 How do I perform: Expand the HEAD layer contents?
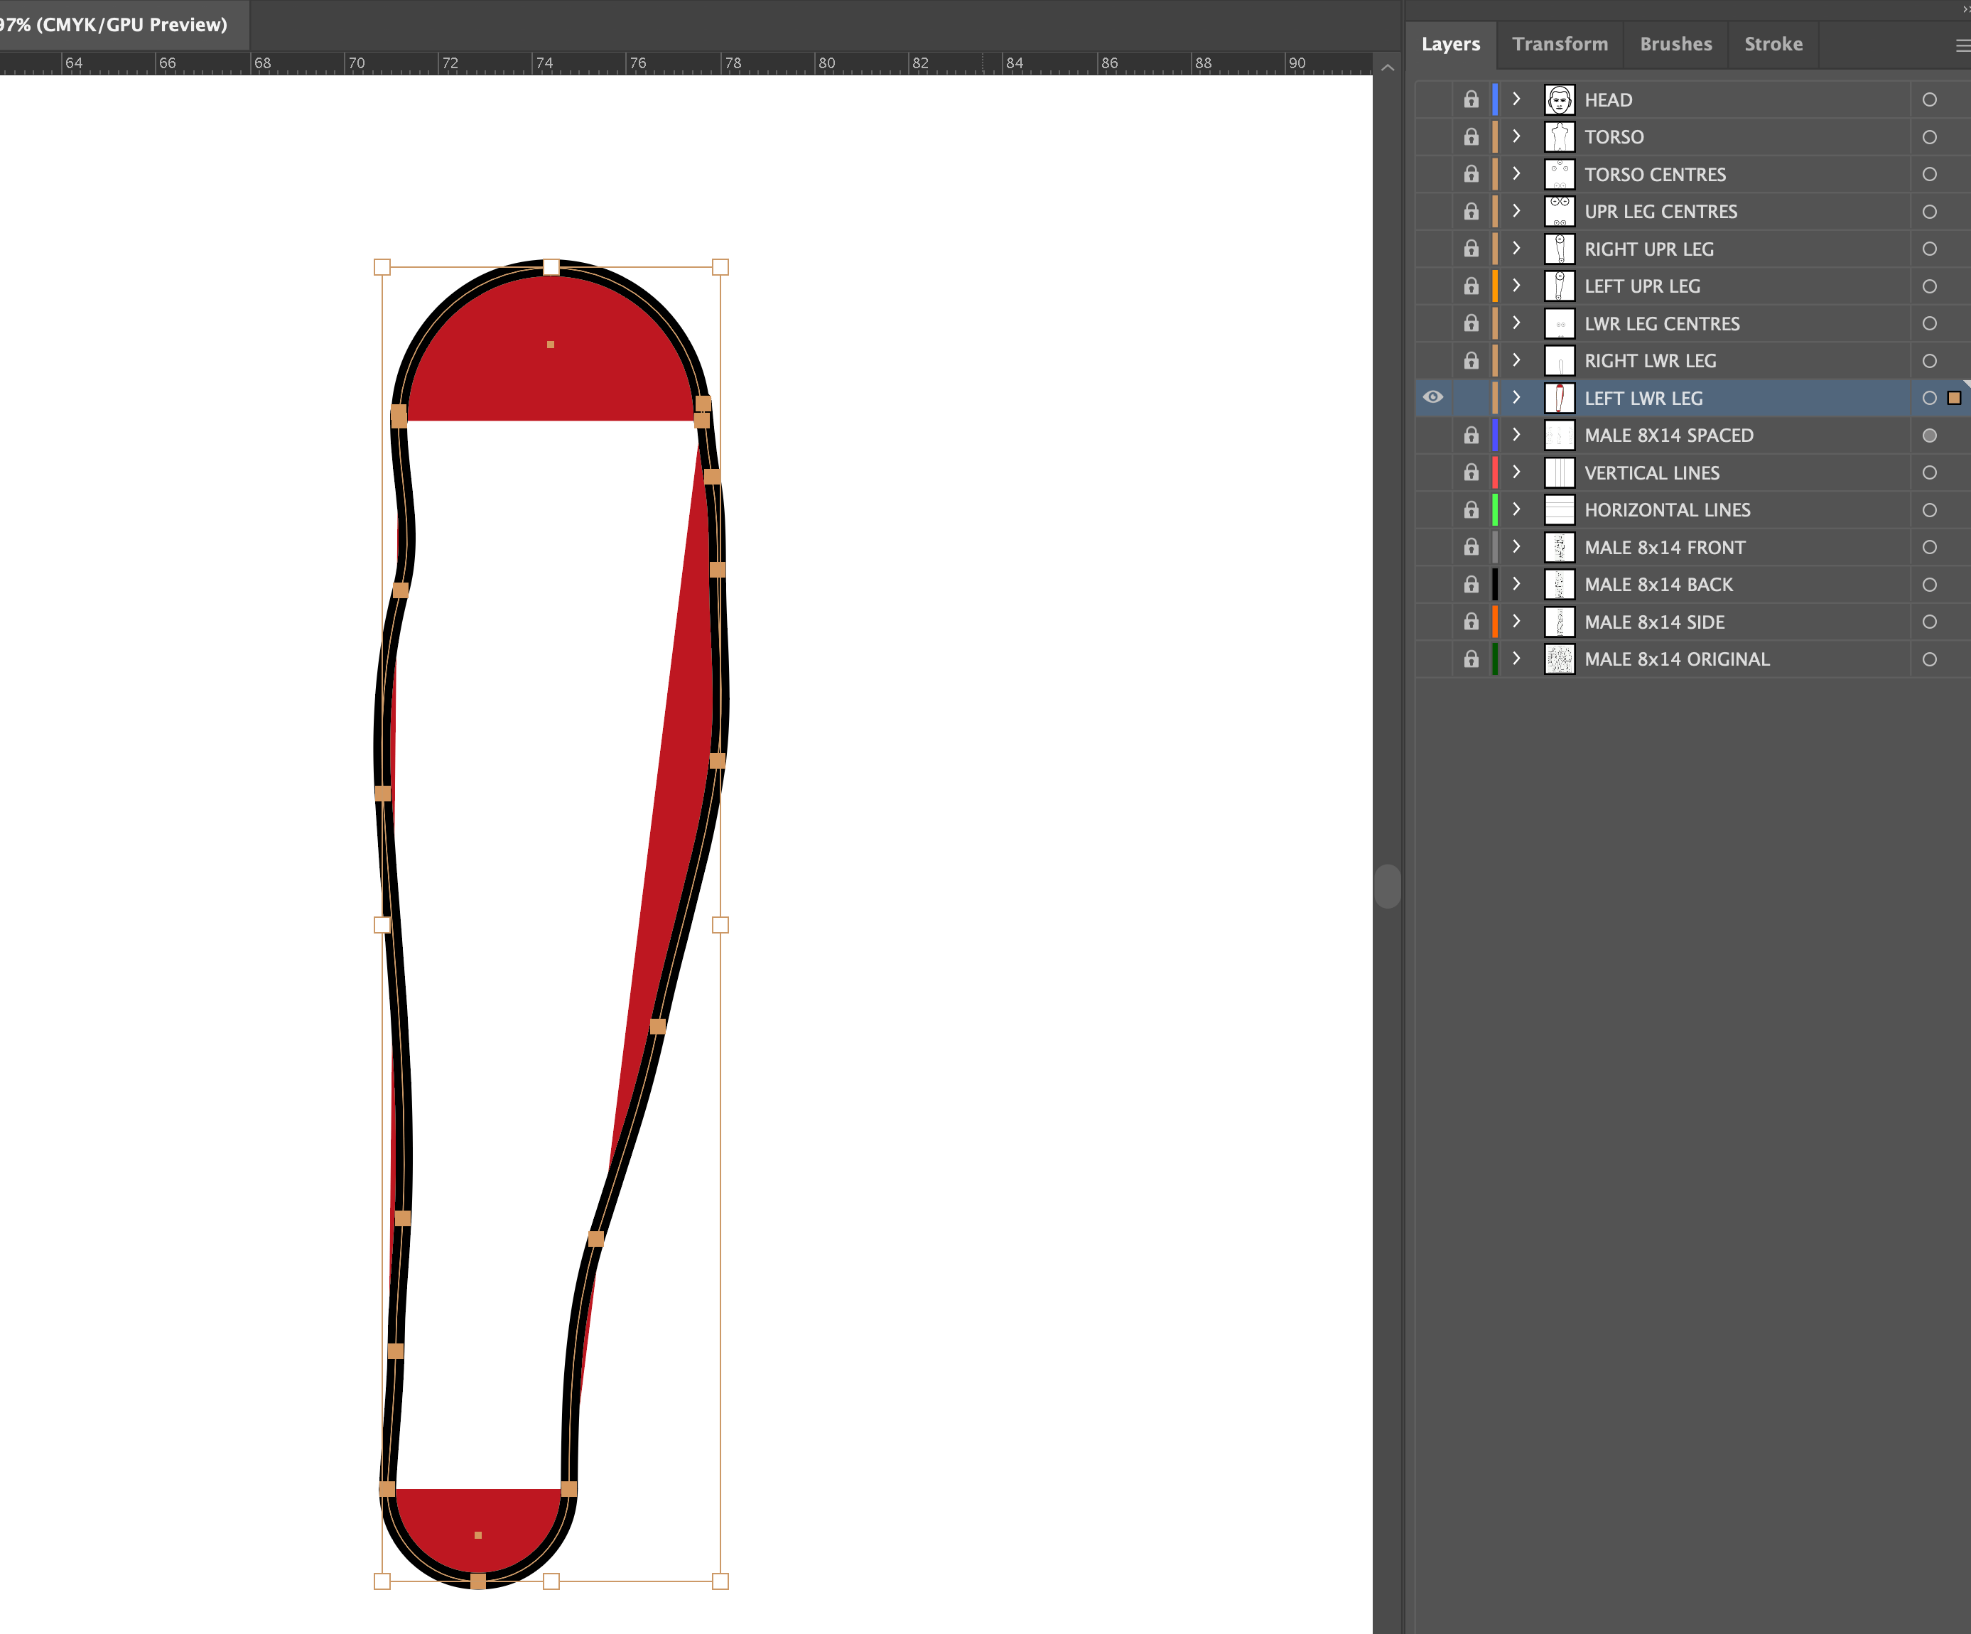click(x=1516, y=99)
